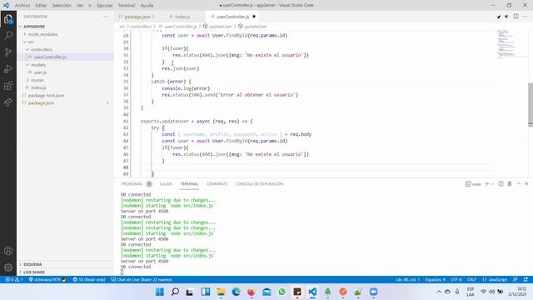Open the Selección menu
This screenshot has height=300, width=533.
point(62,6)
